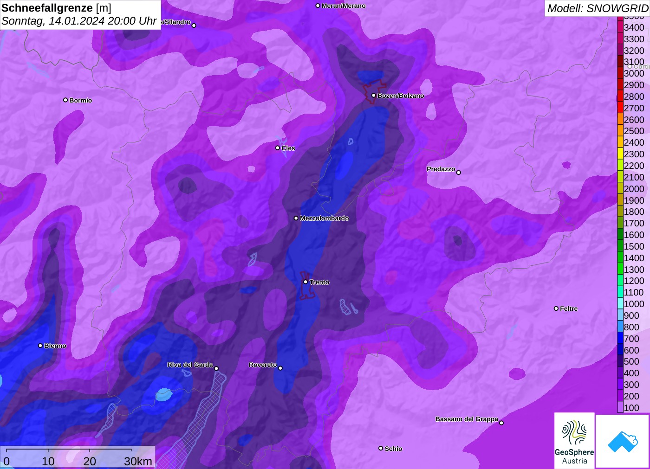
Task: Click the 200 legend value
Action: (x=631, y=396)
